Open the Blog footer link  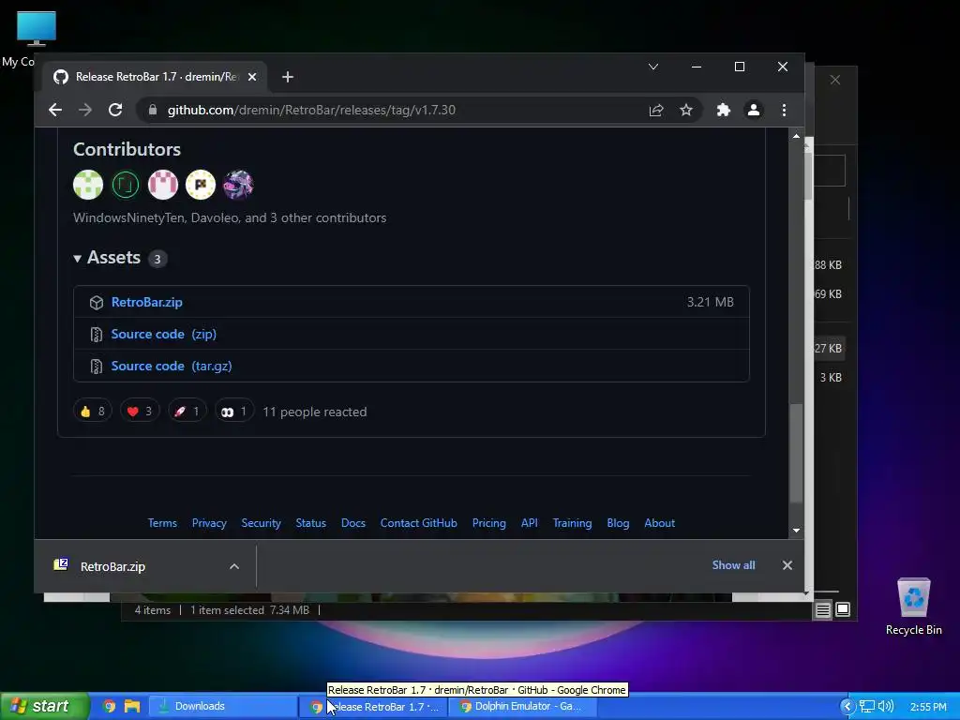(x=618, y=523)
